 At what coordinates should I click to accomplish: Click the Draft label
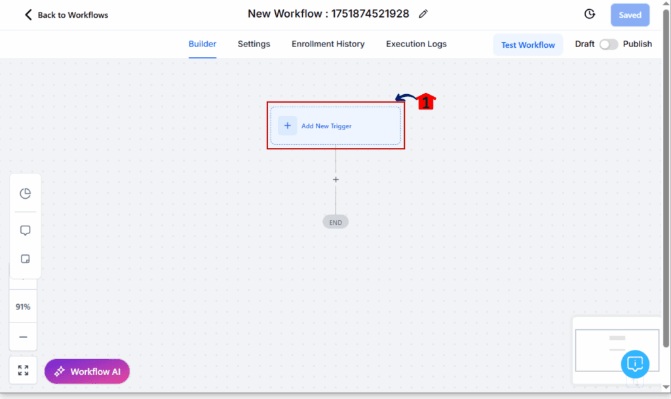[x=585, y=44]
